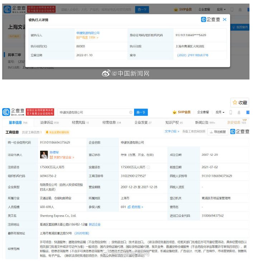Click notification bell in upper header

click(240, 10)
